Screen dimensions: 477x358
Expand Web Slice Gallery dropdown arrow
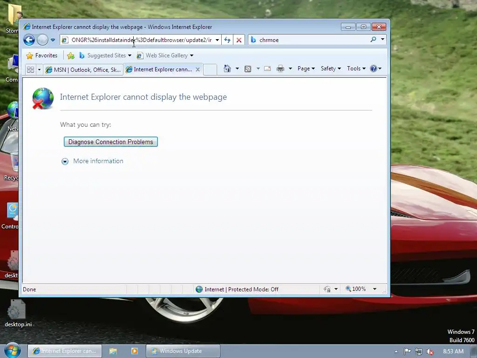click(191, 55)
